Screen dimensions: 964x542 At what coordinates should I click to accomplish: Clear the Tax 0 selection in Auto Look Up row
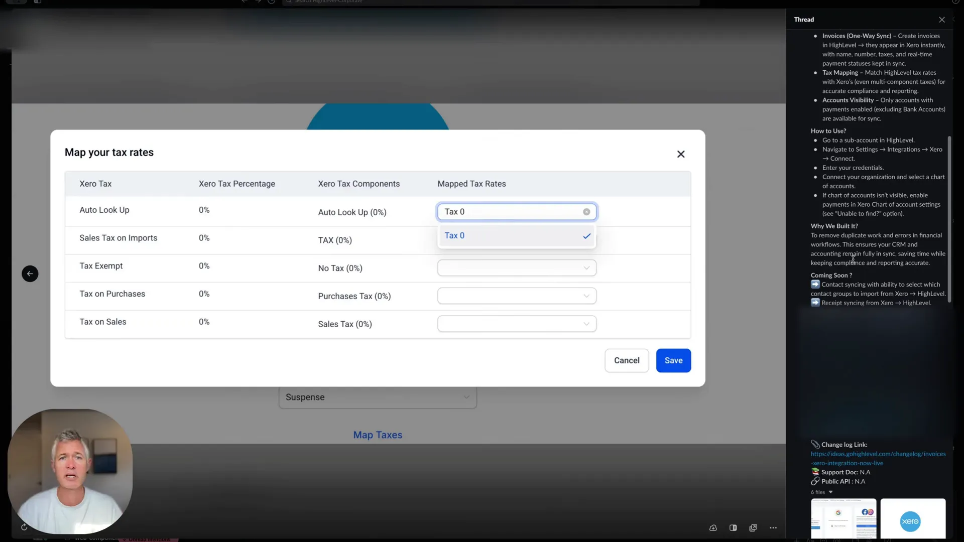point(586,212)
